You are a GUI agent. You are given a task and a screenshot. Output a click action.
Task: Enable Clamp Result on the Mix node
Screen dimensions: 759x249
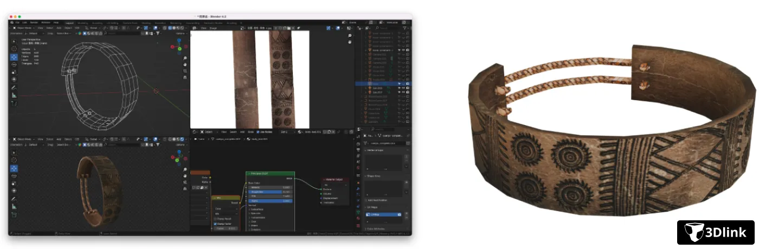click(x=215, y=219)
